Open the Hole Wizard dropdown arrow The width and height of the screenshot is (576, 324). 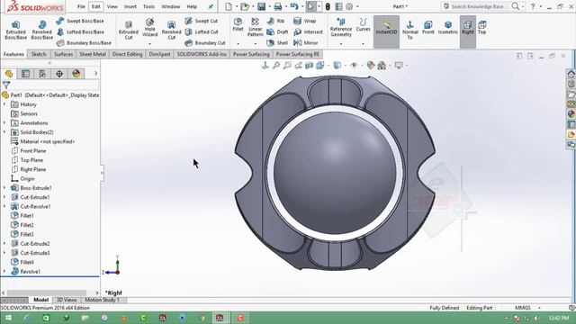(x=150, y=44)
